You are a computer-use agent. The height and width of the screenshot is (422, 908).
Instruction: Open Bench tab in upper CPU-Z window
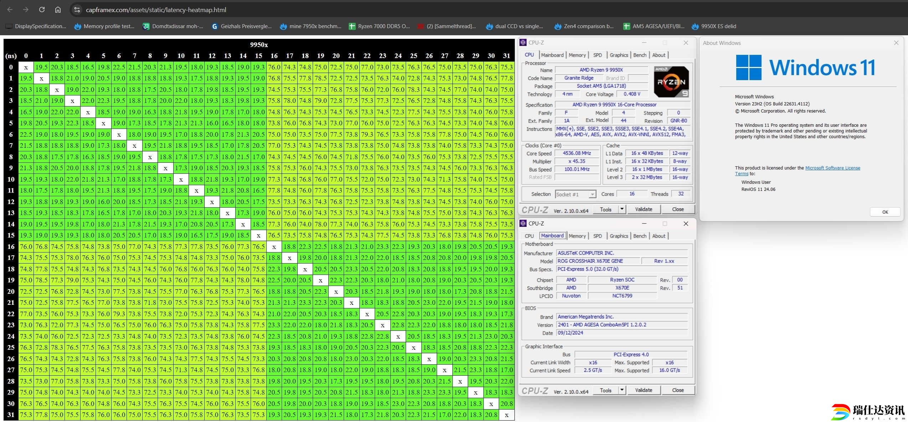[x=640, y=55]
